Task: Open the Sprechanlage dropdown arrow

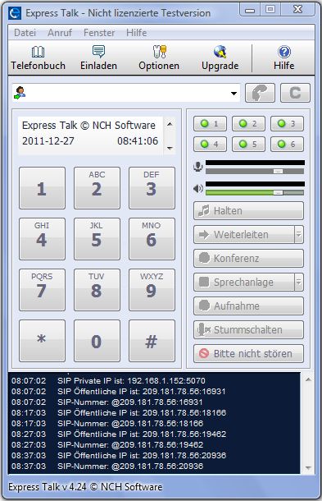Action: coord(299,283)
